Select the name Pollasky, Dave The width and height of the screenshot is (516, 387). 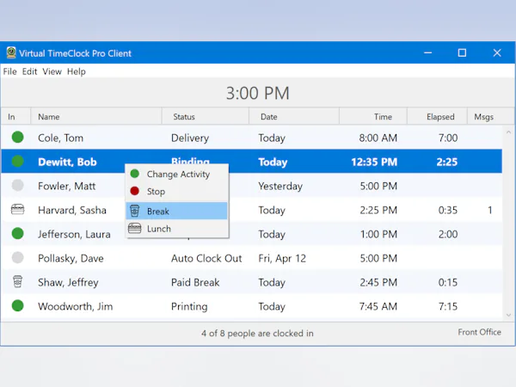71,258
